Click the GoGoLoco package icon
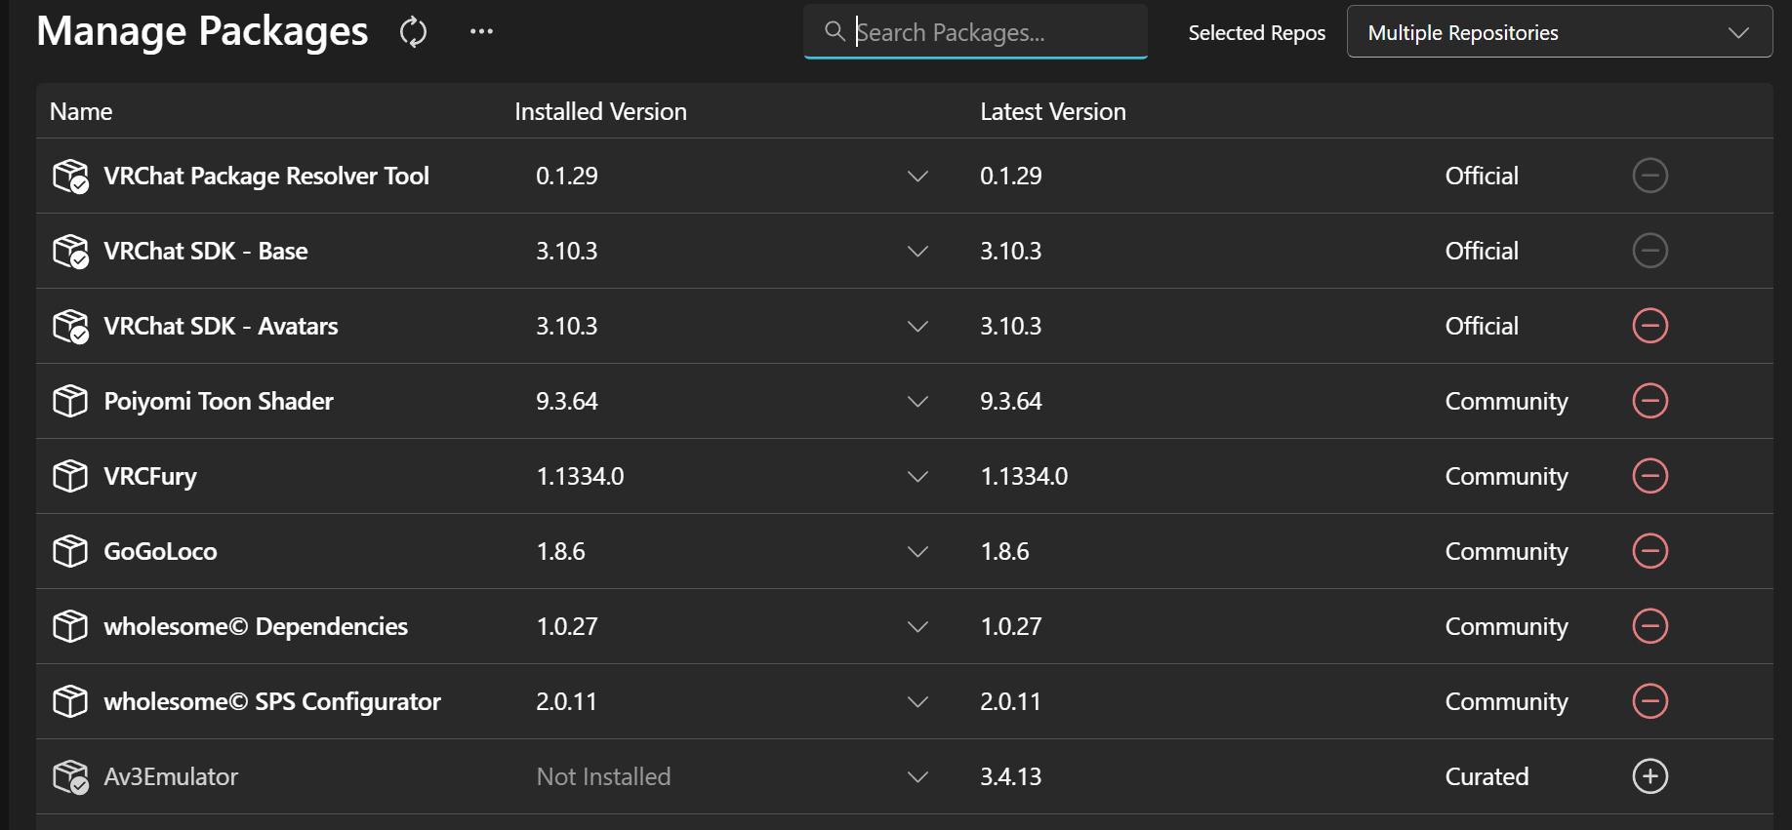The height and width of the screenshot is (830, 1792). coord(70,551)
